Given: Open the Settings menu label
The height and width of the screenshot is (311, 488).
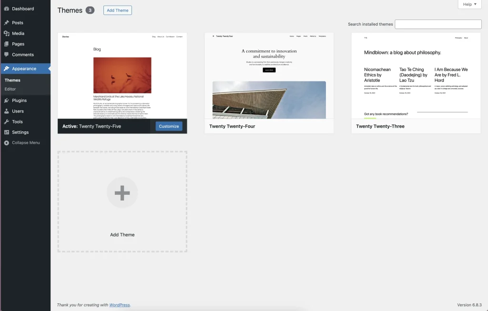Looking at the screenshot, I should (x=20, y=132).
